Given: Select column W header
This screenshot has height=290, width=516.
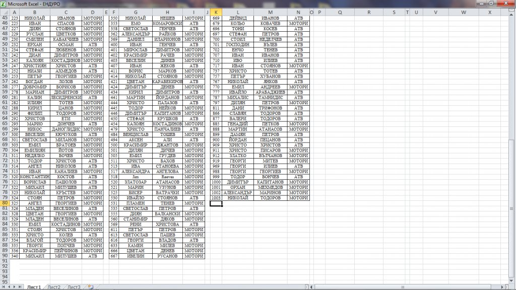Looking at the screenshot, I should (x=464, y=12).
